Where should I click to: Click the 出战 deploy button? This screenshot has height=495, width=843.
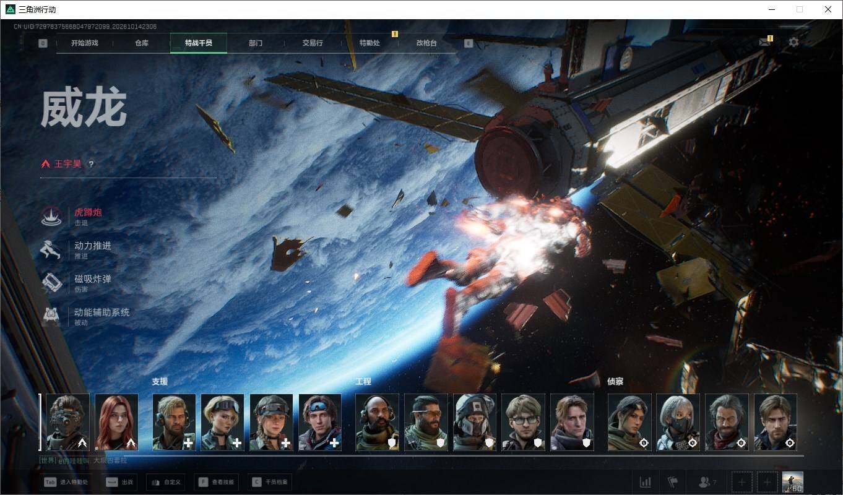120,482
